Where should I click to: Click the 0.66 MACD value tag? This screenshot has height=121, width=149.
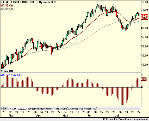click(x=144, y=79)
